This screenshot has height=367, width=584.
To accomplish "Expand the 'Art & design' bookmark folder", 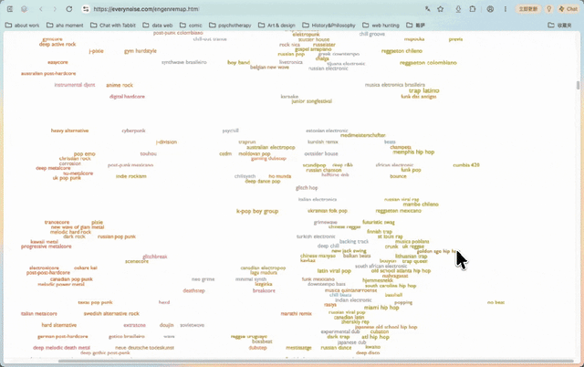I will tap(276, 26).
